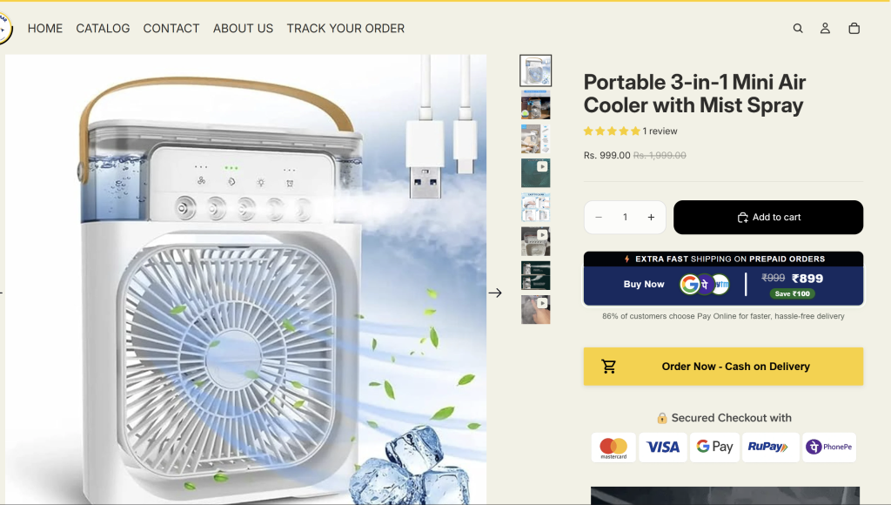Open TRACK YOUR ORDER page
Image resolution: width=891 pixels, height=505 pixels.
point(345,29)
